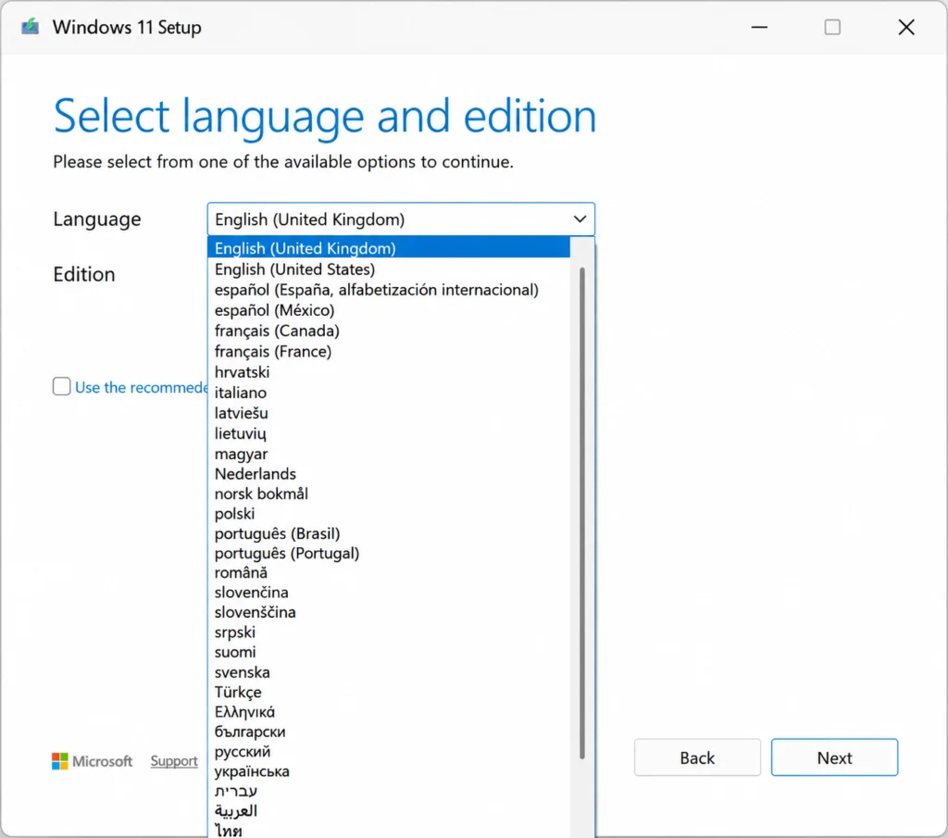Select English (United States) in the list
Image resolution: width=948 pixels, height=838 pixels.
click(389, 269)
